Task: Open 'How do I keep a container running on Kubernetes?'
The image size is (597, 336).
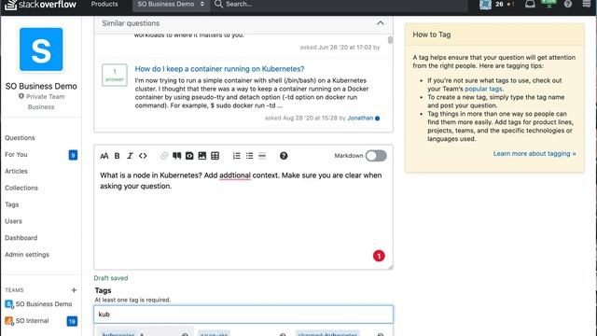Action: click(x=219, y=69)
